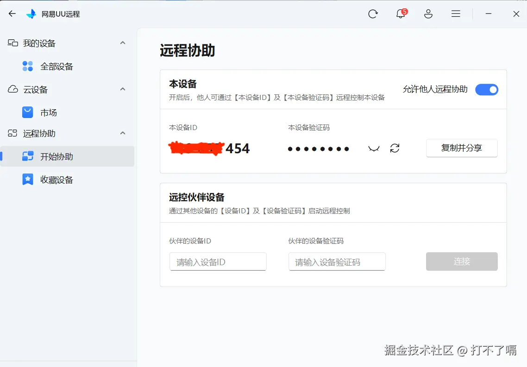Click the 远程协助 section icon

click(x=13, y=133)
